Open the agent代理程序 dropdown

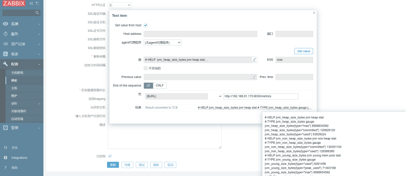(163, 43)
